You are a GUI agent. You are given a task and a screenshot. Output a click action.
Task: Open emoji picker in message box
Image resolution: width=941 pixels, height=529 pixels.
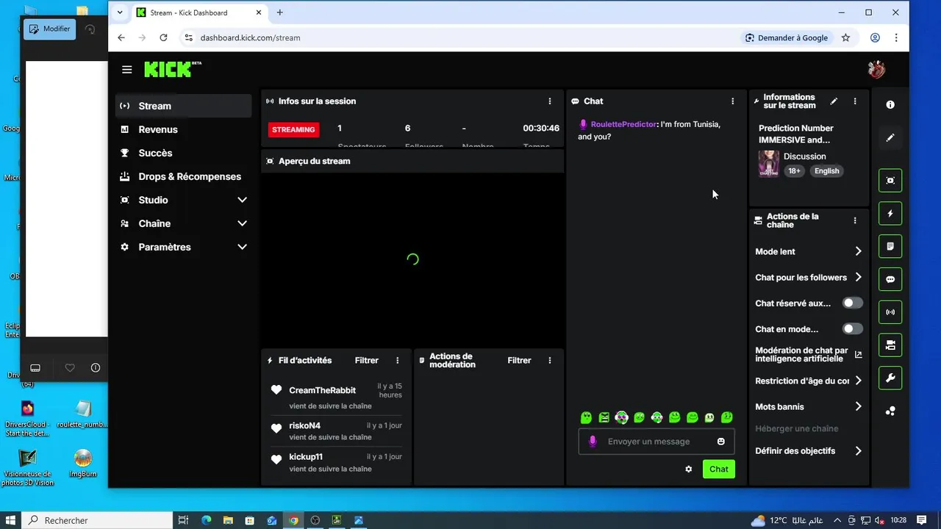coord(721,442)
